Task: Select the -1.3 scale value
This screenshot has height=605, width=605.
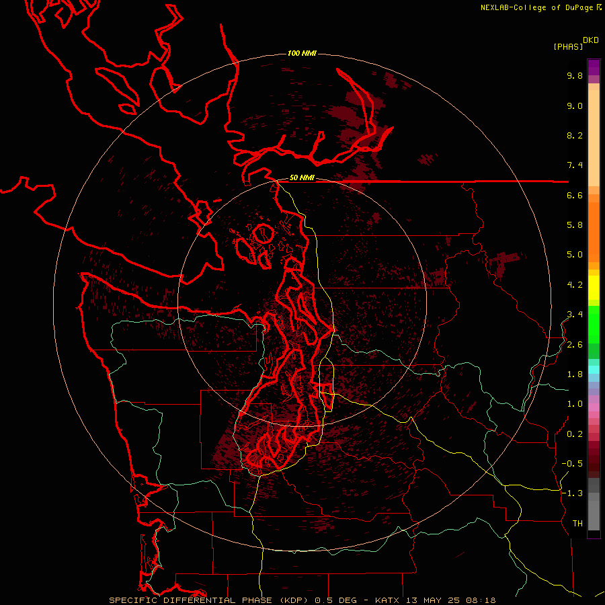Action: 572,493
